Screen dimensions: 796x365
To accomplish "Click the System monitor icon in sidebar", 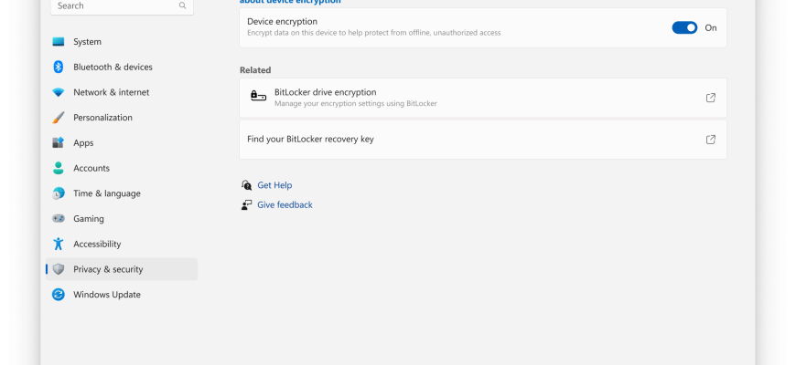I will point(59,42).
